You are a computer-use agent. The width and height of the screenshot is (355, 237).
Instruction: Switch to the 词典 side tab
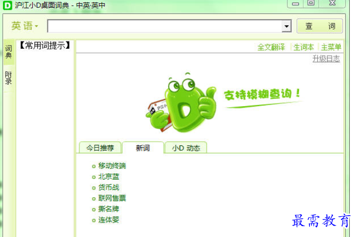pos(9,52)
